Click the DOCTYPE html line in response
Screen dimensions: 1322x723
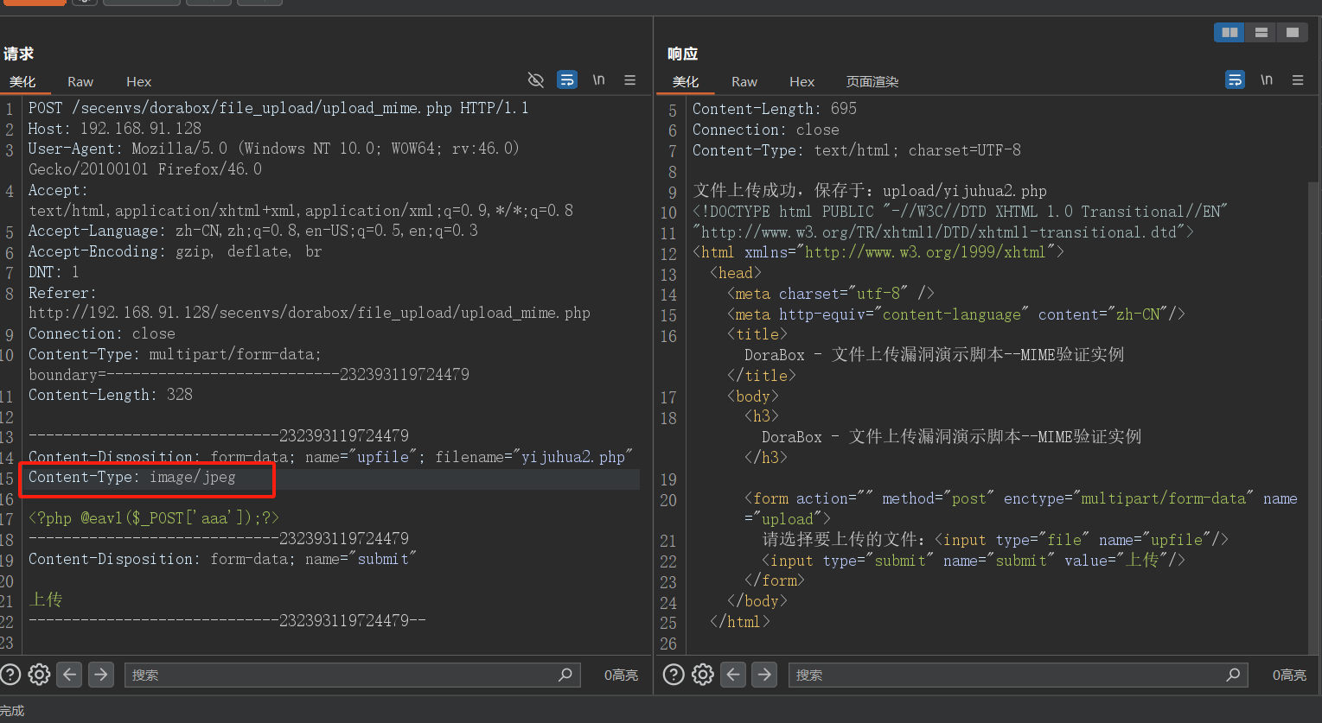click(961, 212)
